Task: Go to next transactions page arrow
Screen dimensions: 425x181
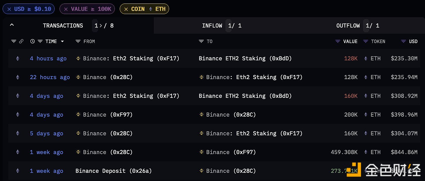Action: coord(101,26)
